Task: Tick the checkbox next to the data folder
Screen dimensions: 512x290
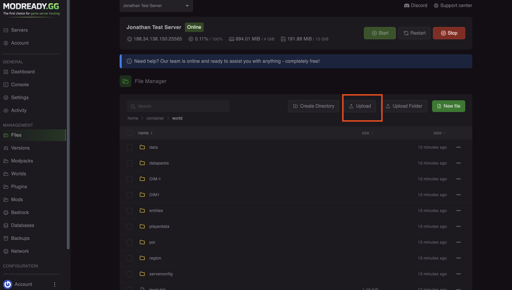Action: coord(129,147)
